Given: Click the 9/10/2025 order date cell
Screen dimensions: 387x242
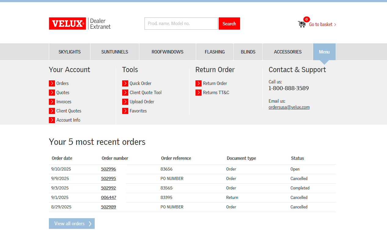Looking at the screenshot, I should point(61,169).
